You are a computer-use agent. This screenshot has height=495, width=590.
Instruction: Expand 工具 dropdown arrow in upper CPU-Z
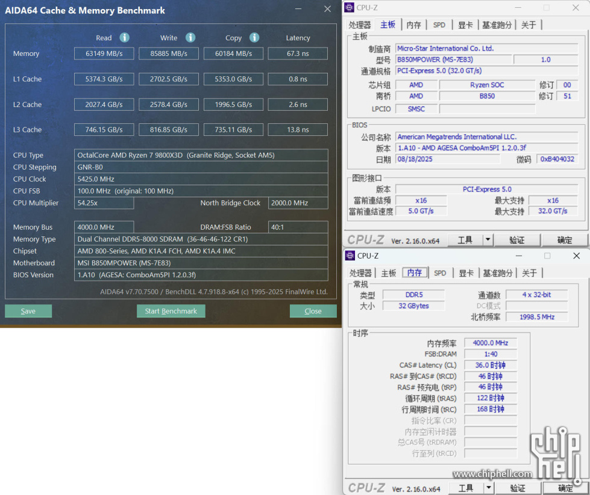488,240
